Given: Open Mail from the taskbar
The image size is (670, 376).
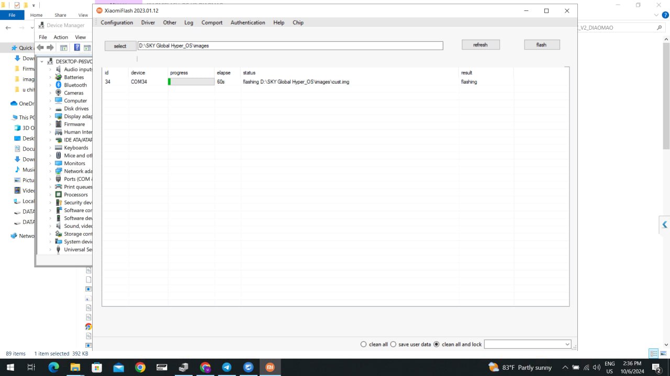Looking at the screenshot, I should pos(118,368).
